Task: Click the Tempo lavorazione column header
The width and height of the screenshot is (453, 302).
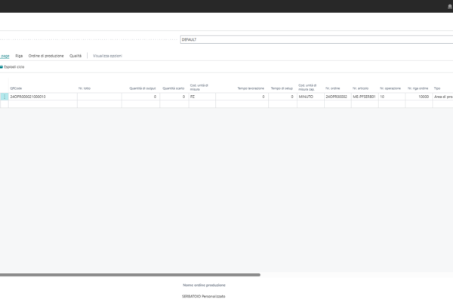Action: coord(251,88)
